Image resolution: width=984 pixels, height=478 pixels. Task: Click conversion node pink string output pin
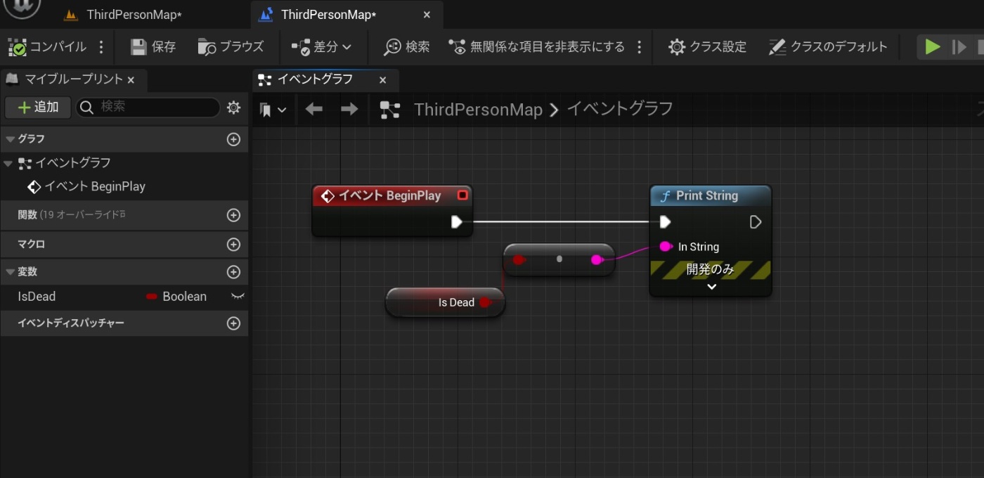[x=597, y=260]
